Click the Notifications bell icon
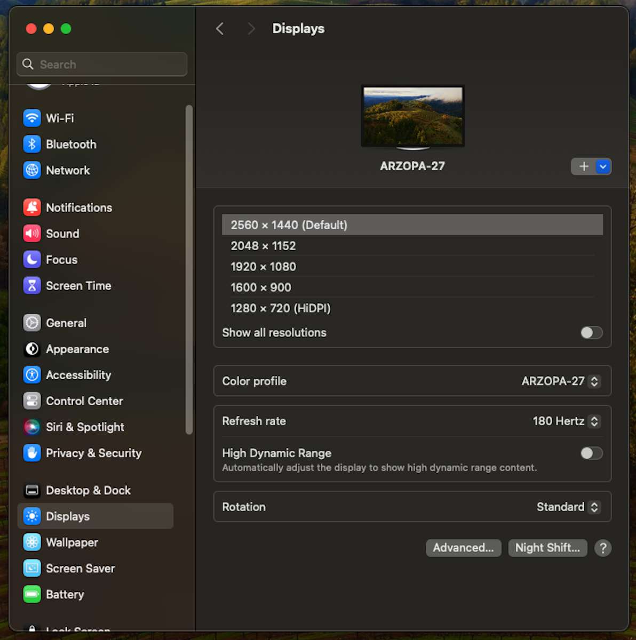Image resolution: width=636 pixels, height=640 pixels. 32,207
